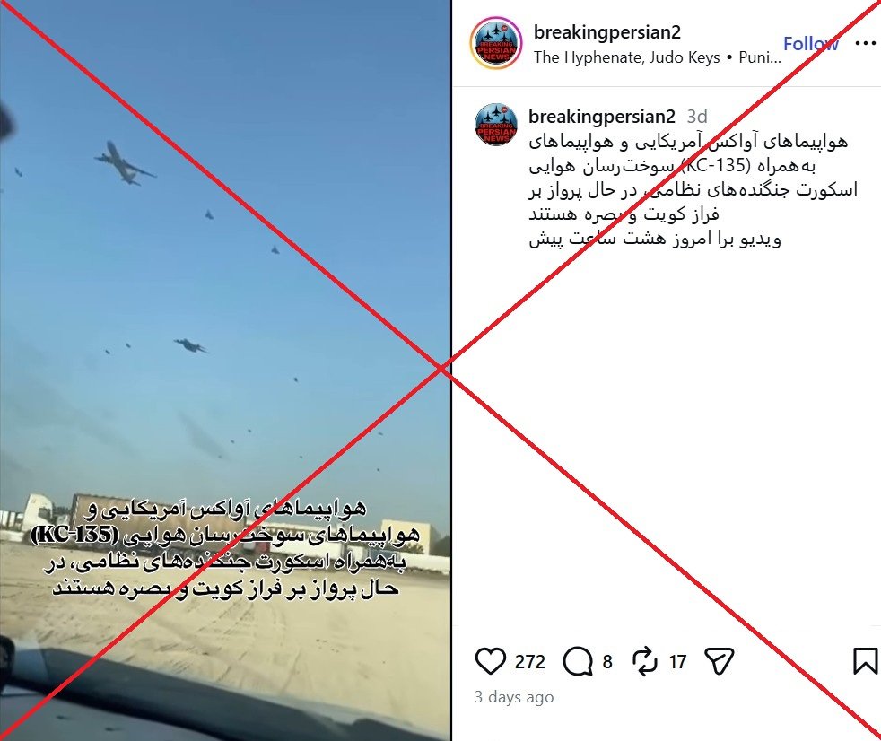Viewport: 881px width, 741px height.
Task: Click the large aircraft in the video
Action: tap(125, 163)
